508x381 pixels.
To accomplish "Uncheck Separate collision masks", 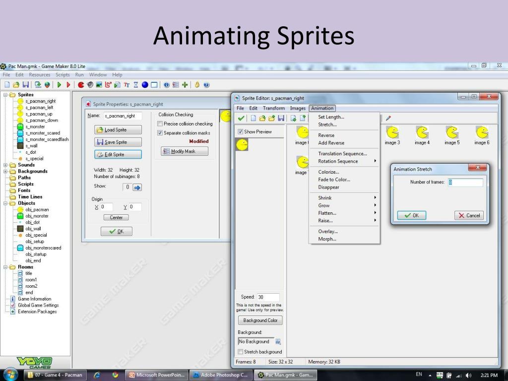I will pos(160,133).
